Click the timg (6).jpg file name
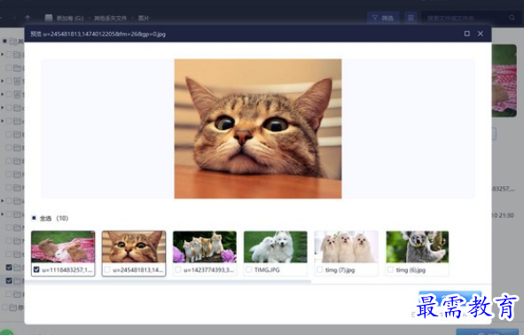The height and width of the screenshot is (335, 524). coord(411,270)
